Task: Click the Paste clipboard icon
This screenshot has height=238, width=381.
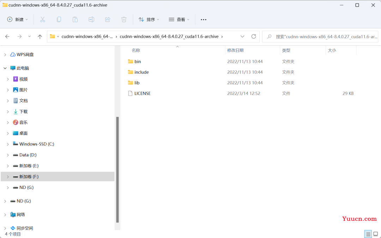Action: (x=75, y=19)
